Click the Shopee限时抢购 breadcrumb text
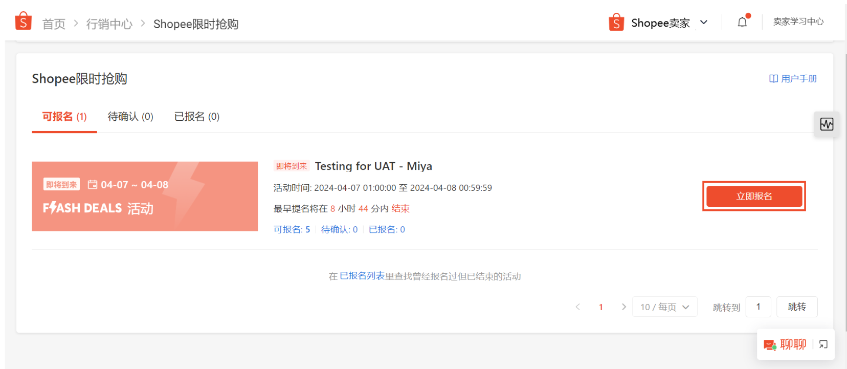Screen dimensions: 847x369 point(196,24)
